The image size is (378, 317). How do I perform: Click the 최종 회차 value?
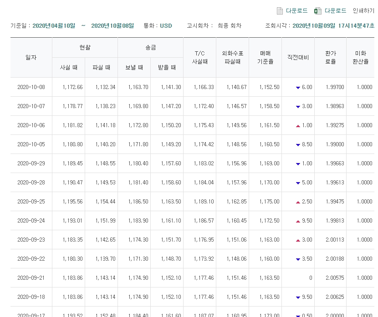[229, 26]
